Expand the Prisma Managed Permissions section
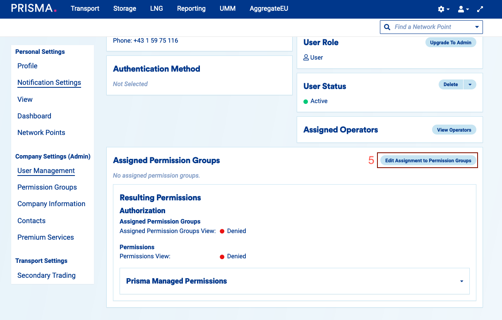This screenshot has height=320, width=502. pyautogui.click(x=461, y=281)
